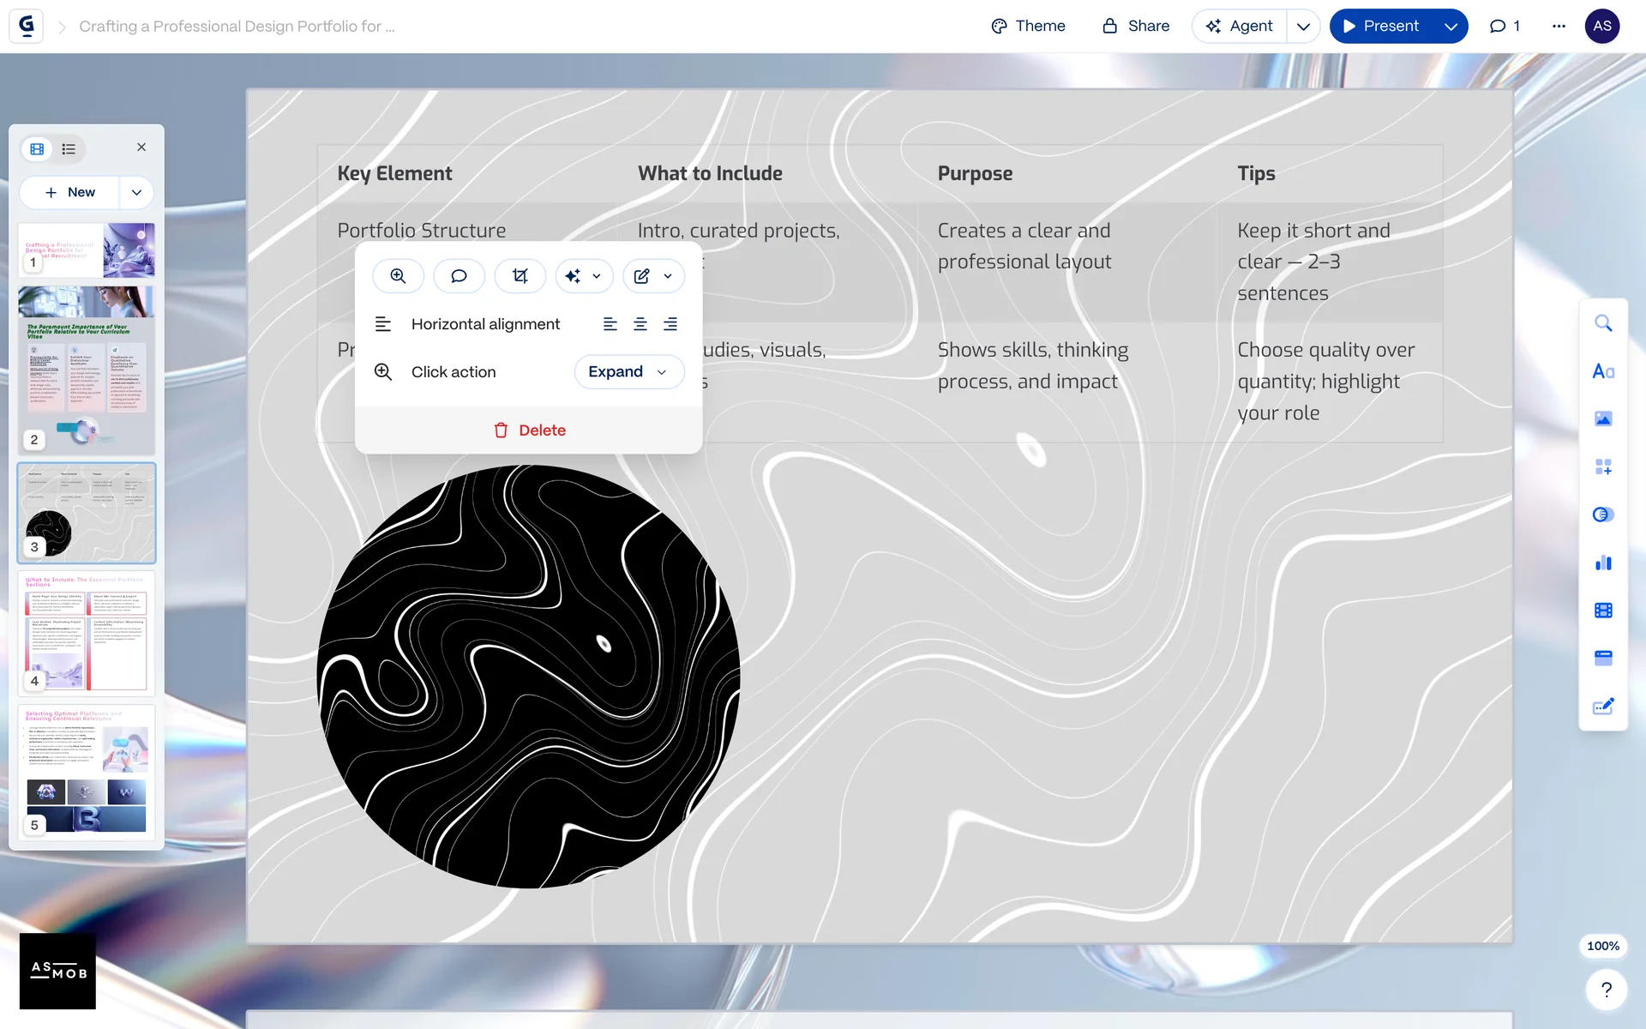Screen dimensions: 1646x1029
Task: Open text styles Aa icon in sidebar
Action: pos(1602,371)
